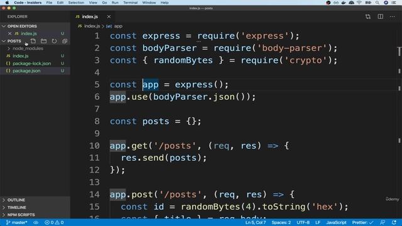Image resolution: width=402 pixels, height=226 pixels.
Task: Click the JSON braces icon of package.json
Action: (8, 71)
